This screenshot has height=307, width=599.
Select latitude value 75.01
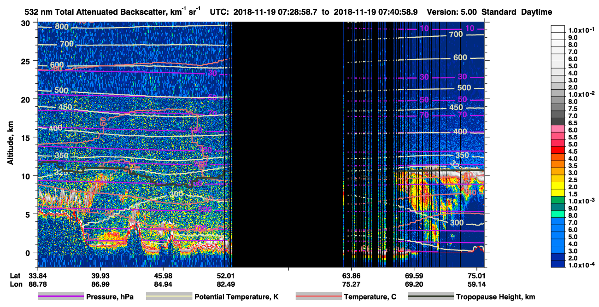[x=477, y=275]
